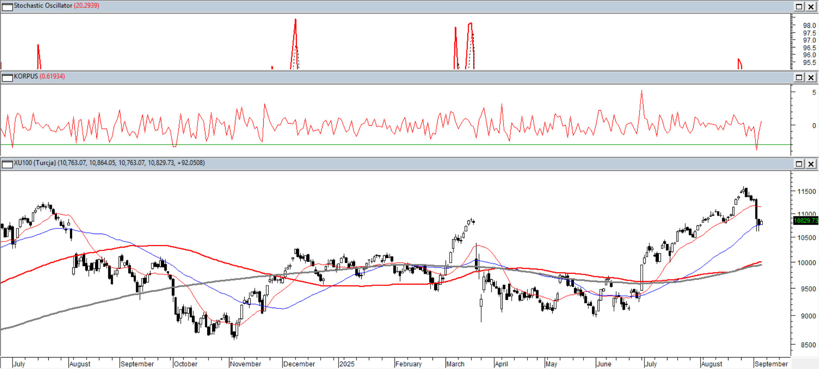This screenshot has height=369, width=819.
Task: Close the KORPUS indicator panel
Action: [811, 77]
